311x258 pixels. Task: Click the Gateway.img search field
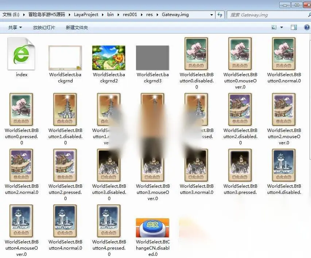[269, 15]
